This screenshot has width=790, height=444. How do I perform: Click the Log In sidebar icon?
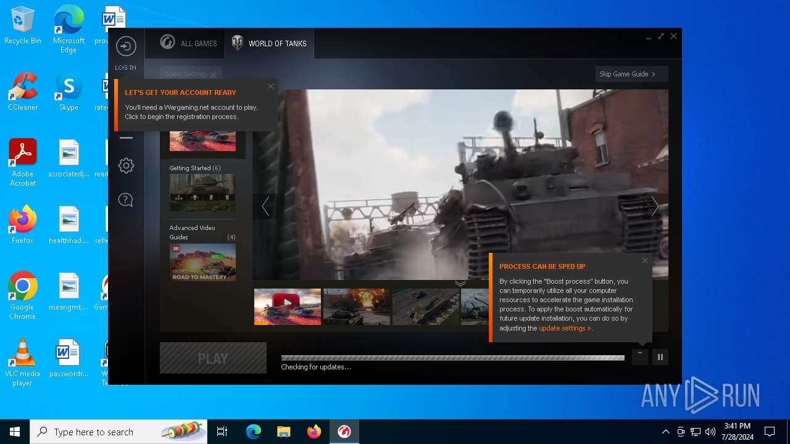126,47
